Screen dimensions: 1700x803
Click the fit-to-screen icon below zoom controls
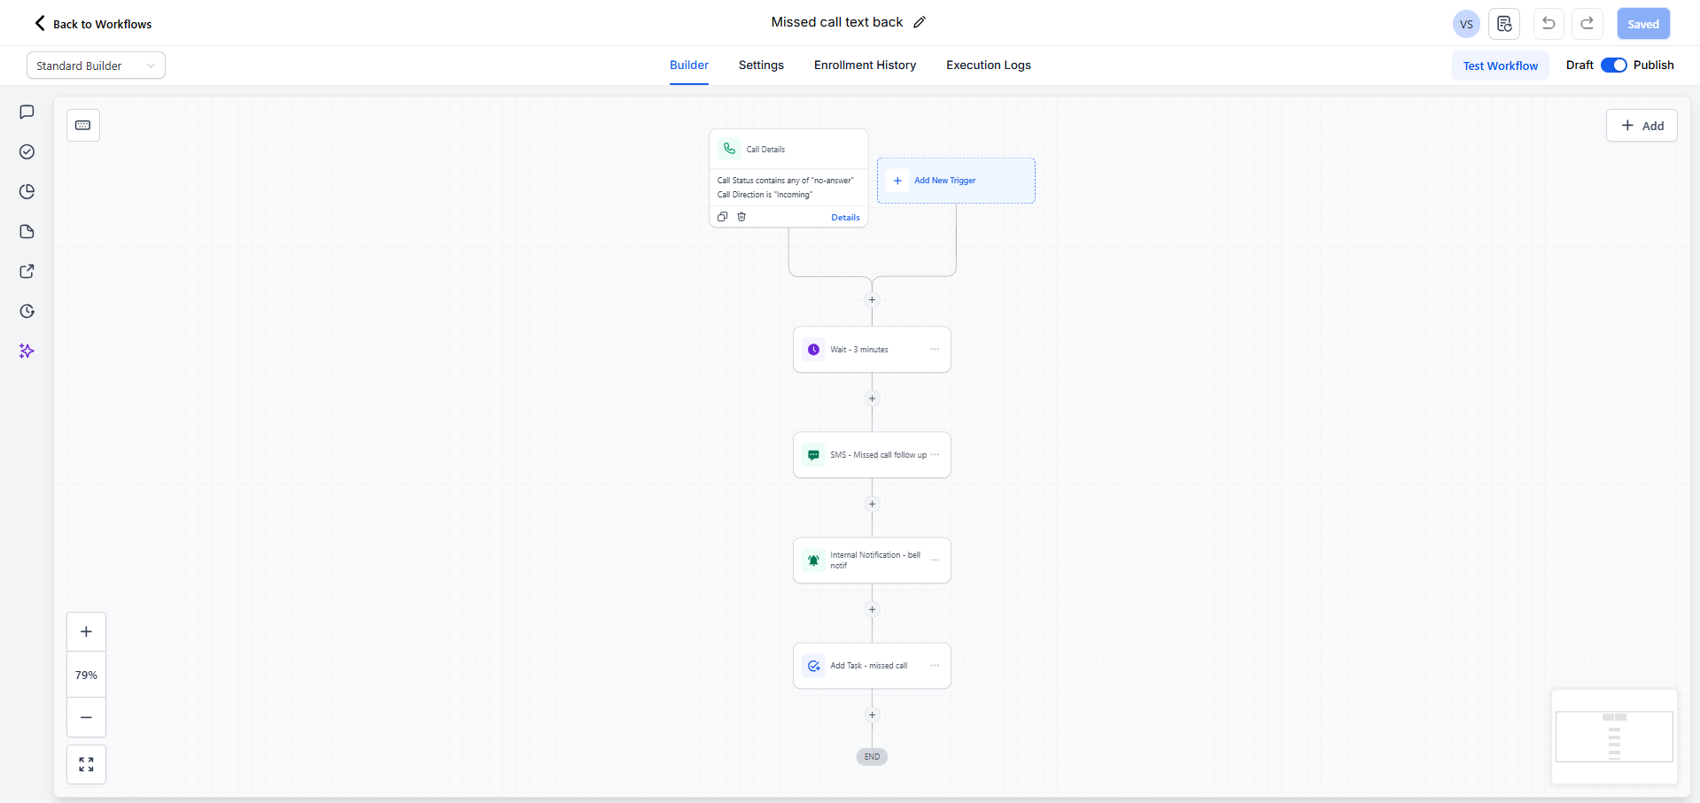(x=86, y=764)
